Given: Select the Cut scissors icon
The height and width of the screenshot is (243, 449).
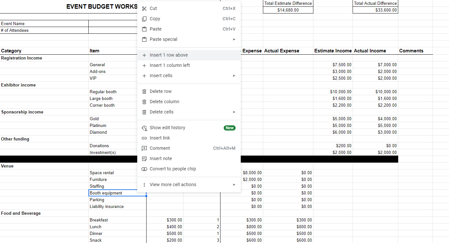Looking at the screenshot, I should click(144, 8).
